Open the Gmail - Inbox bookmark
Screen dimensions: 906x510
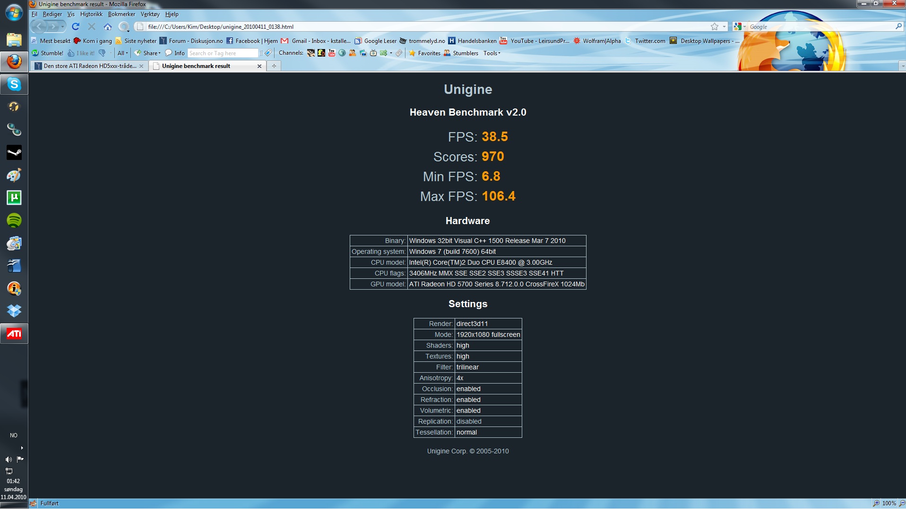(316, 41)
